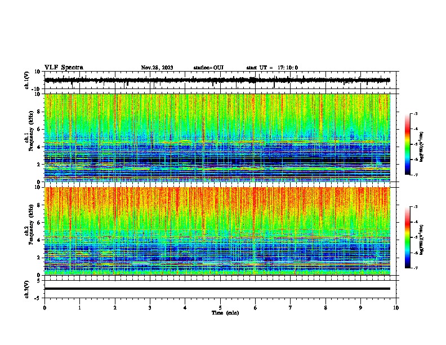446x345 pixels.
Task: Click time tick label 0 on x-axis
Action: point(44,308)
